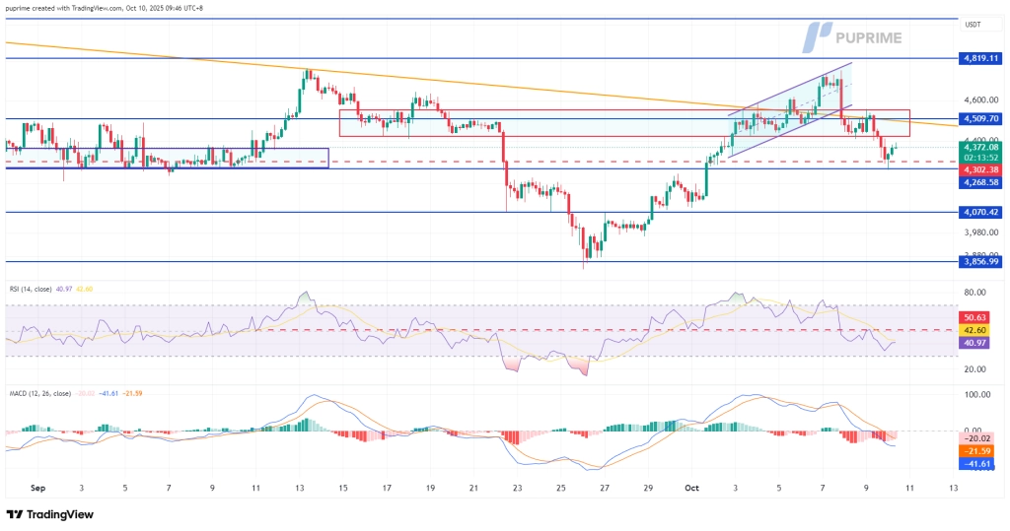Click the 4,268.58 support price label

[980, 181]
